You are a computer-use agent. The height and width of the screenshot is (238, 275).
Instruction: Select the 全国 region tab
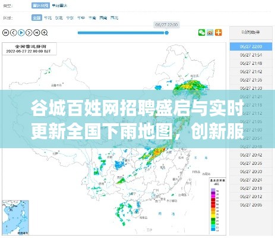click(x=37, y=18)
